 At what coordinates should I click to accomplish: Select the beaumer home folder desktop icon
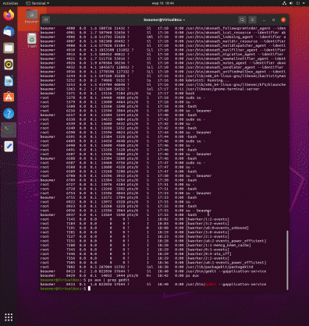[32, 16]
